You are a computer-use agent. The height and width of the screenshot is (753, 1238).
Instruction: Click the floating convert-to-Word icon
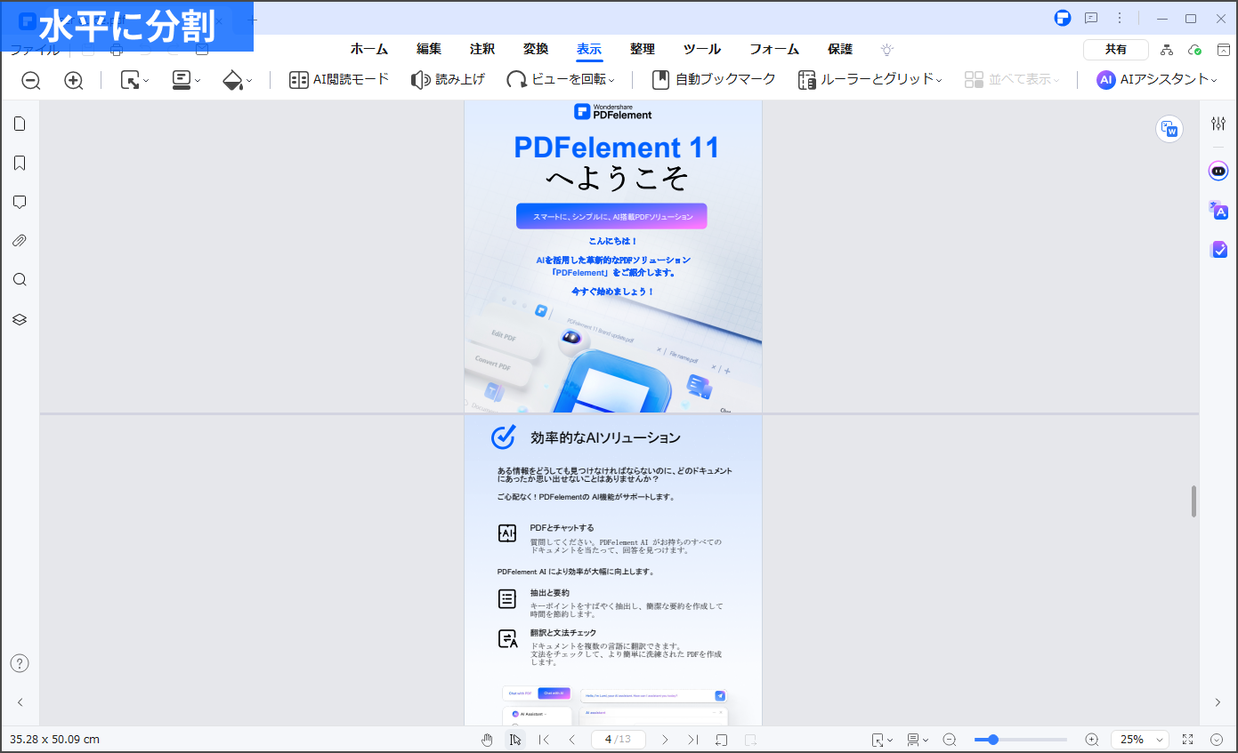click(1169, 129)
